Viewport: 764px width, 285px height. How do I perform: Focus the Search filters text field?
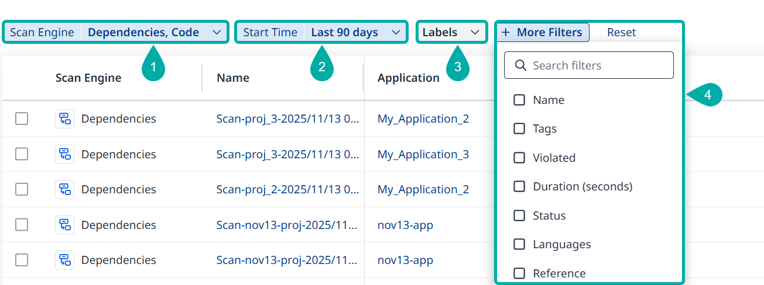pos(597,65)
